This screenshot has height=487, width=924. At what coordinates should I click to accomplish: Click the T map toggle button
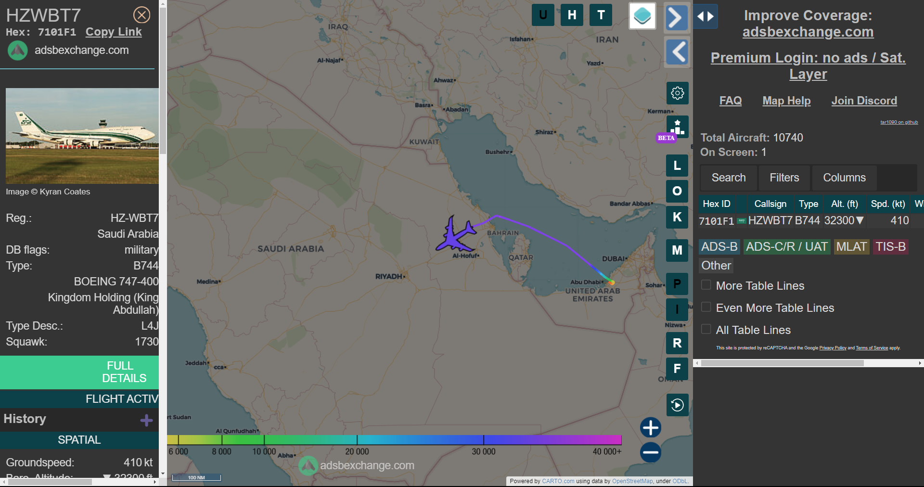coord(601,15)
